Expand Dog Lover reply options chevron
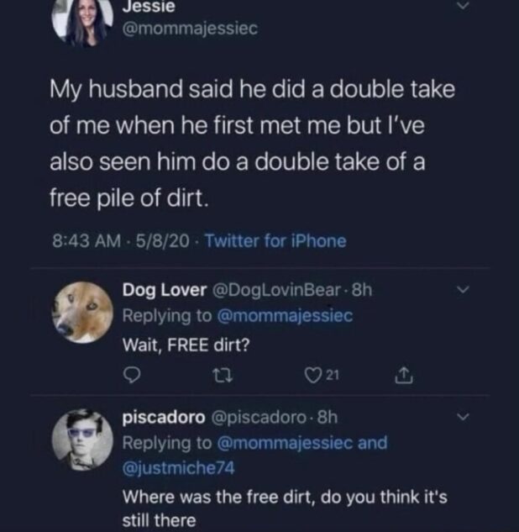Viewport: 519px width, 532px height. pos(461,291)
